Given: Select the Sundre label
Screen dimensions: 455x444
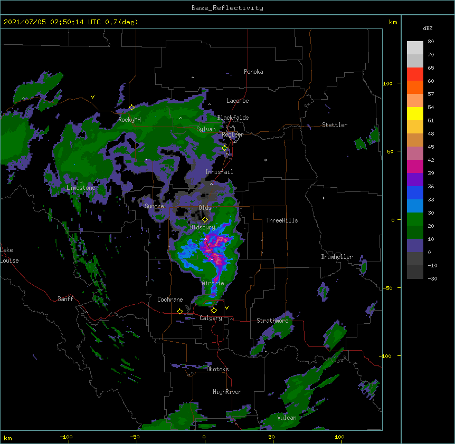Looking at the screenshot, I should point(154,206).
